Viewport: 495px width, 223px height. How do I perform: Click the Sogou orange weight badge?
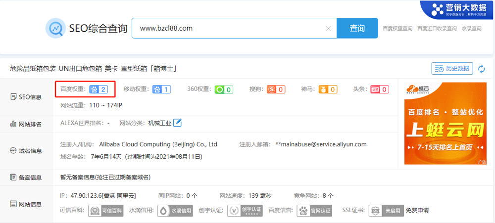tap(276, 89)
